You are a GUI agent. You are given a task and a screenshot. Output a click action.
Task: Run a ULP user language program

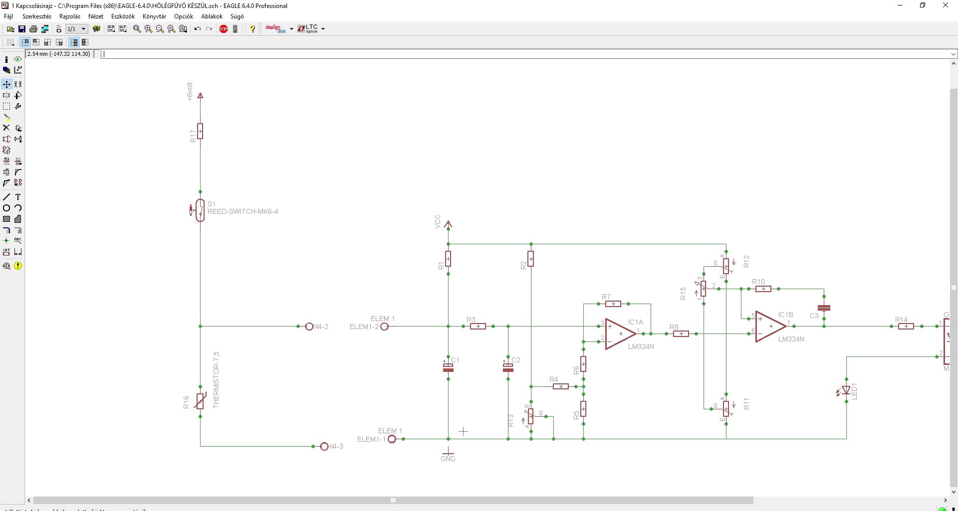122,29
